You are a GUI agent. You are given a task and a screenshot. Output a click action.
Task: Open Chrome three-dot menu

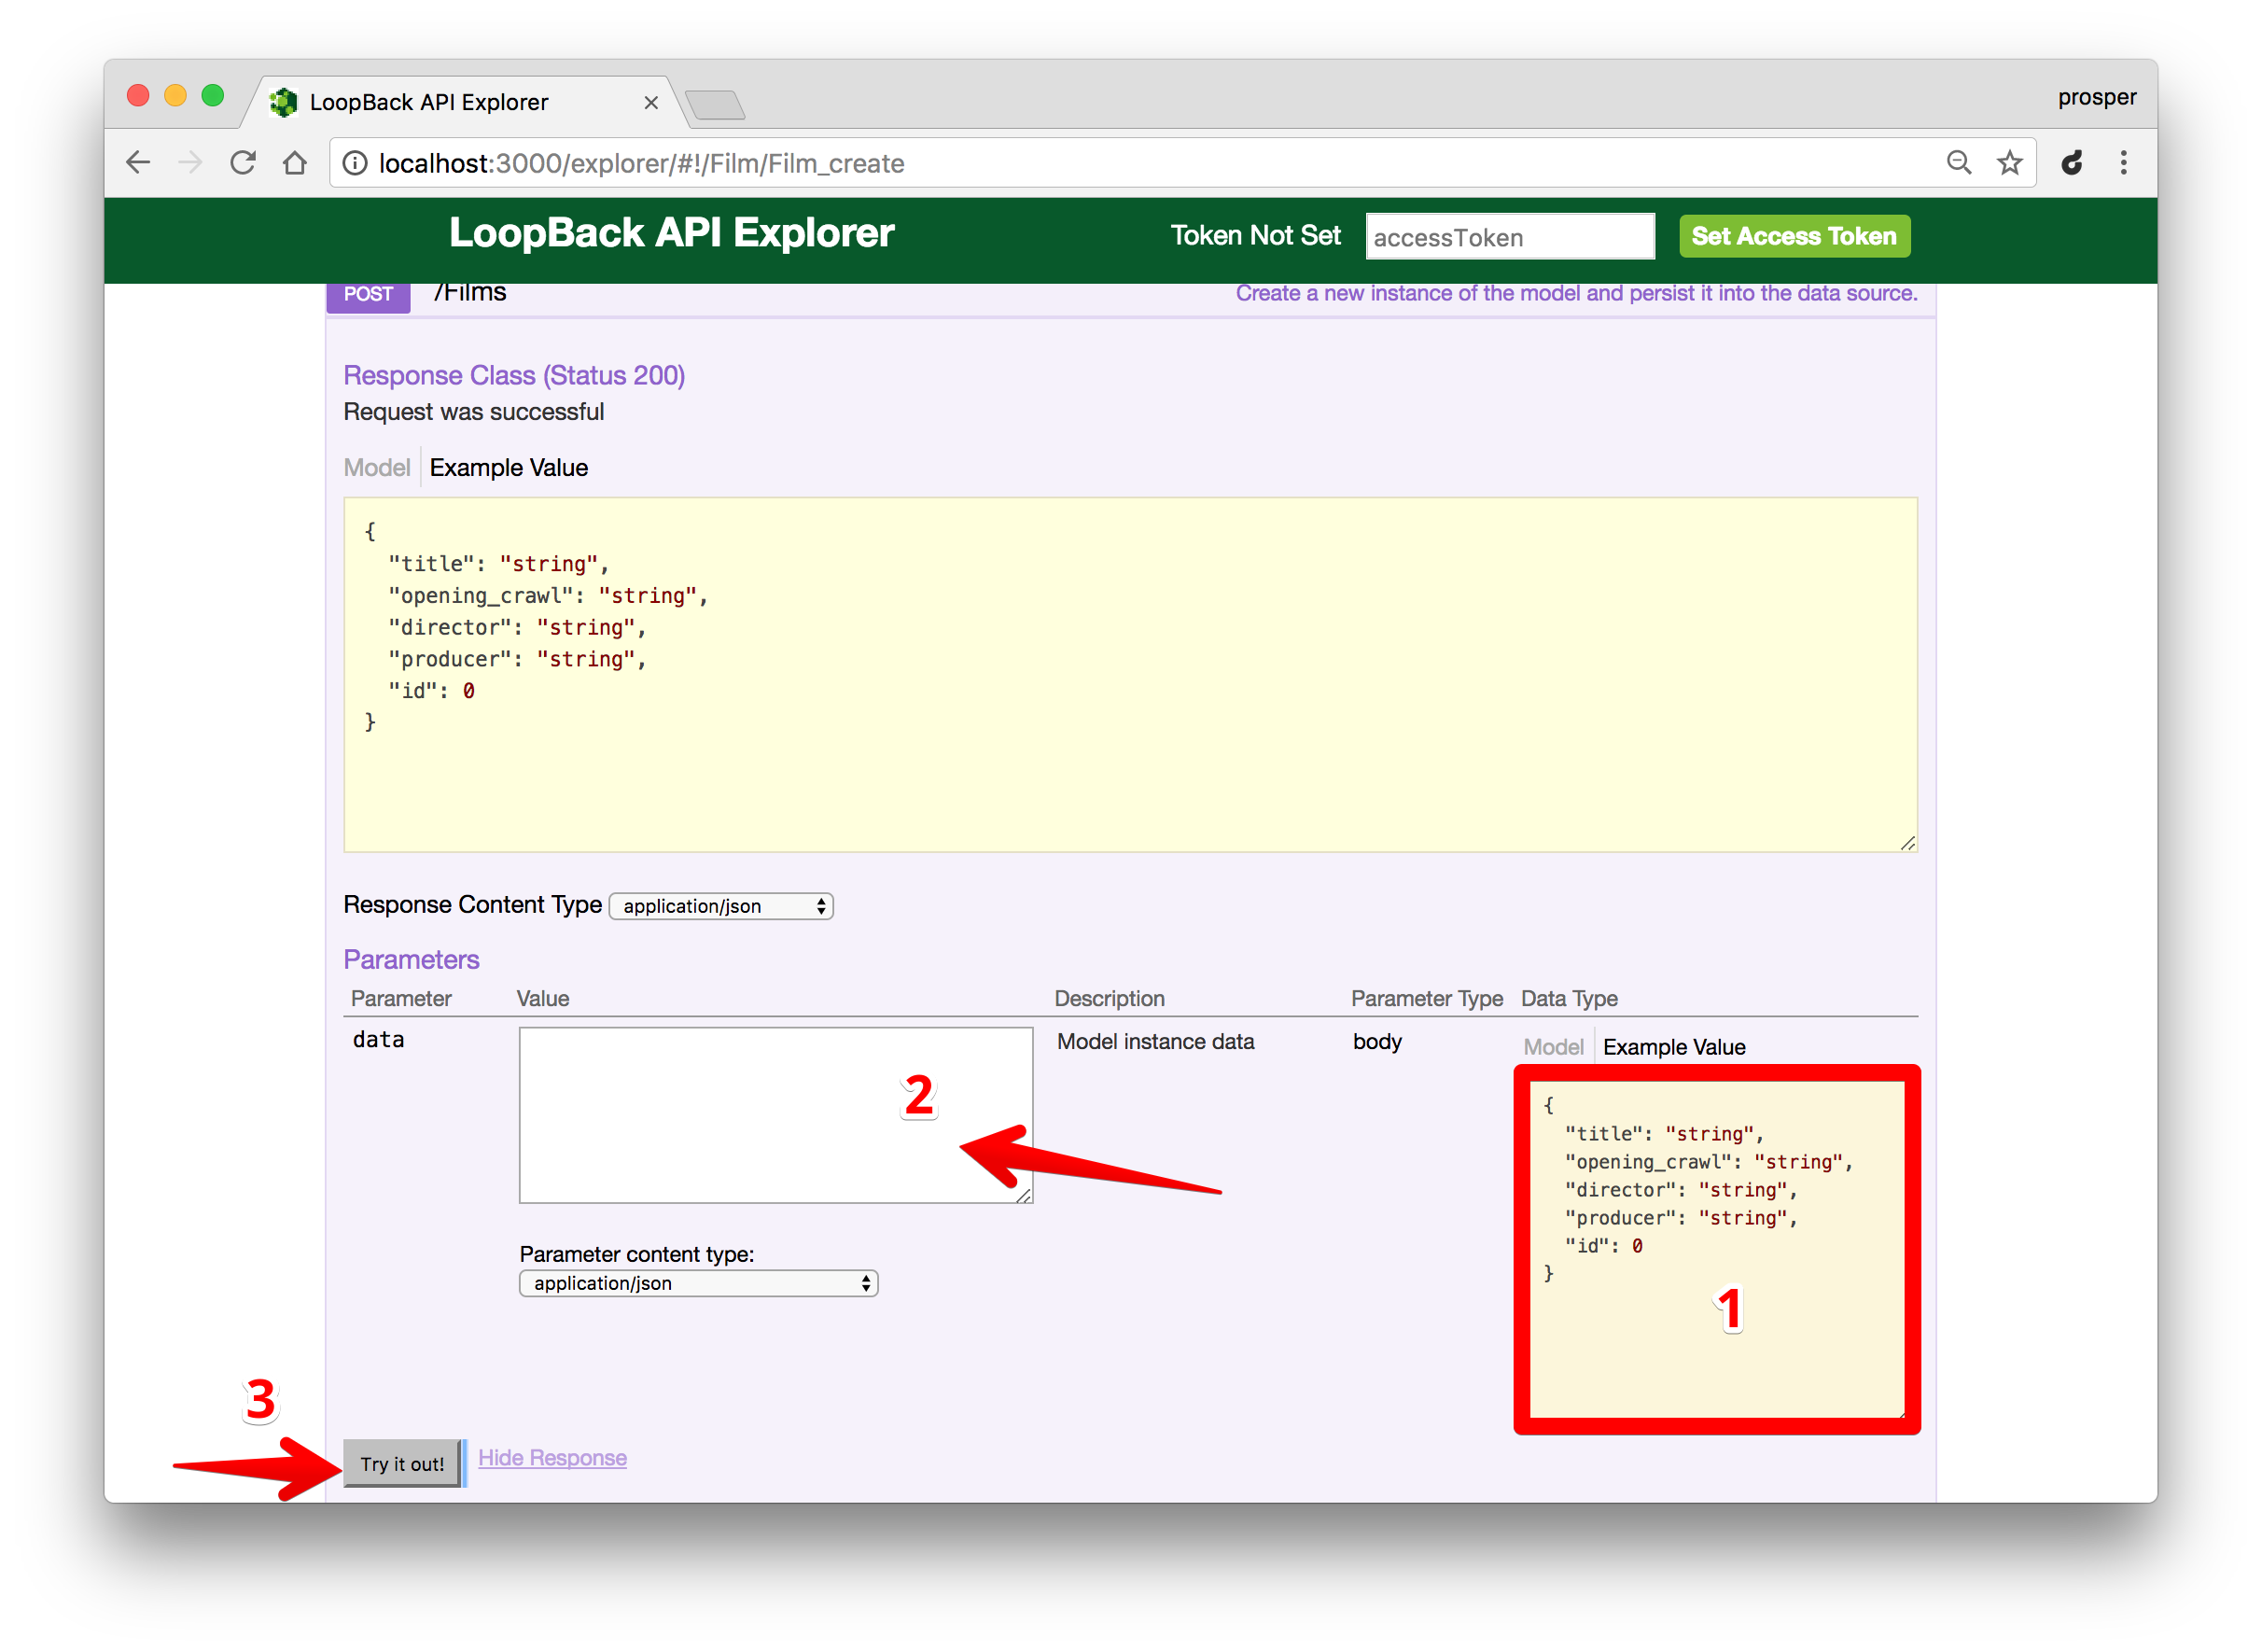(2123, 163)
